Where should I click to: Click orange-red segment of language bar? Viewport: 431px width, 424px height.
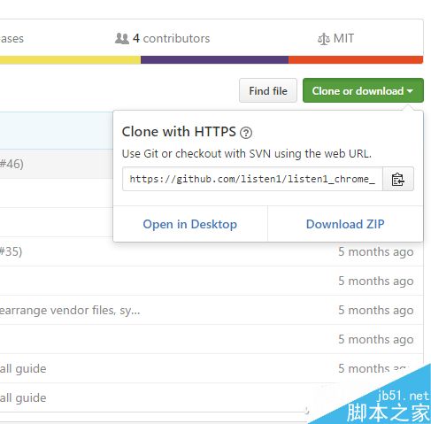[356, 60]
